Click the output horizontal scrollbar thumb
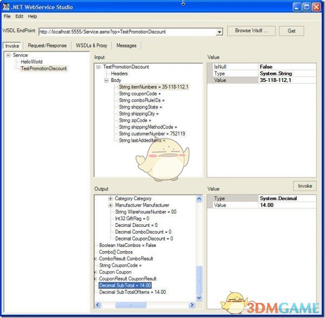The width and height of the screenshot is (325, 318). pyautogui.click(x=131, y=305)
